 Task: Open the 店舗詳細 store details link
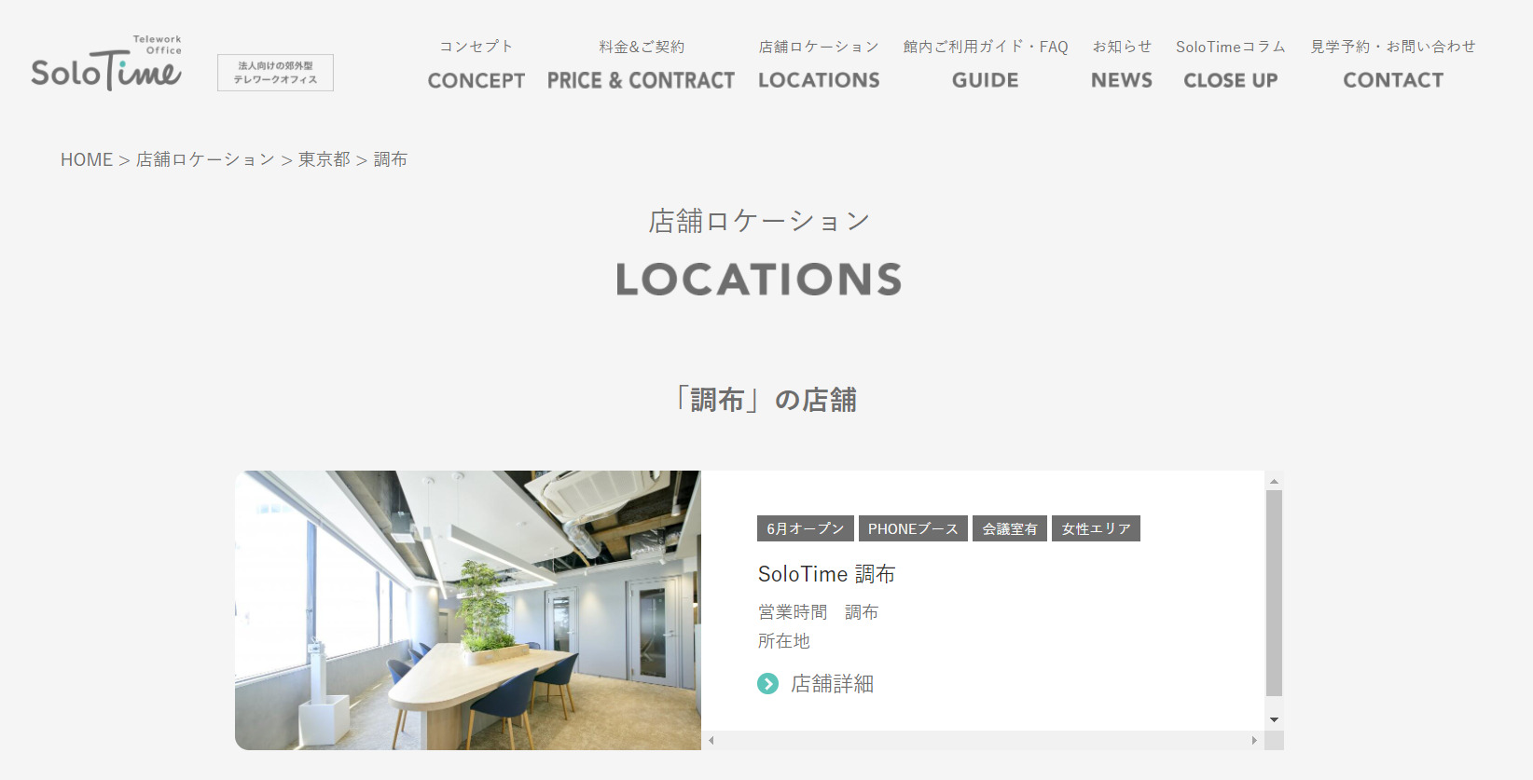point(832,684)
